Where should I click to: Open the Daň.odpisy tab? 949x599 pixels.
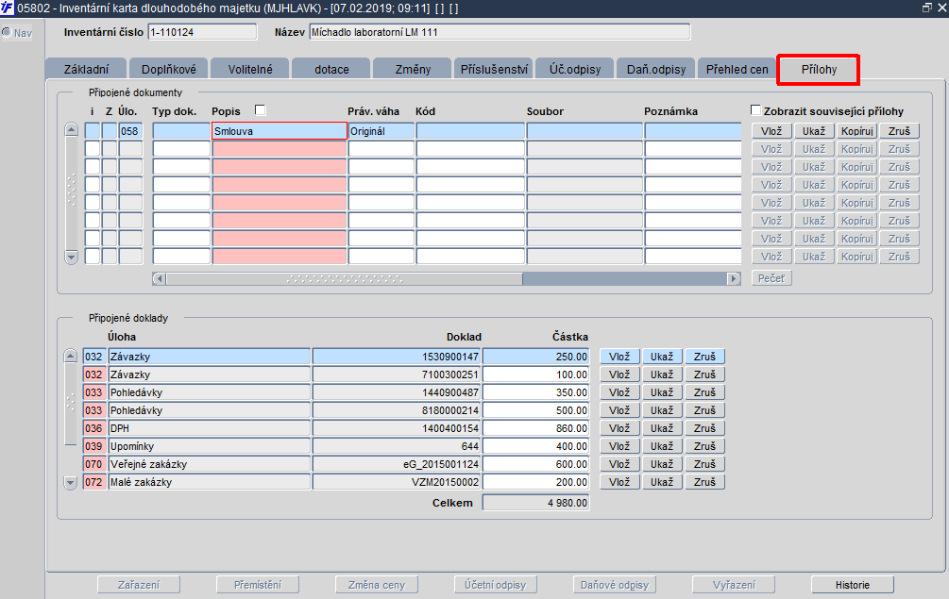tap(656, 69)
